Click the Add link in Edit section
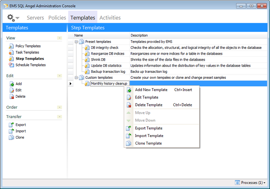Screen dimensions: 270x189 tap(19, 84)
